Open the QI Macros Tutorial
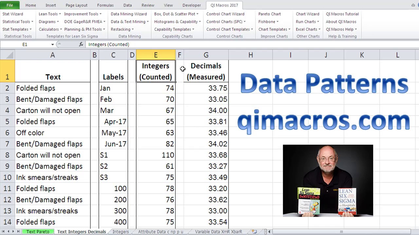Viewport: 419px width, 235px height. (342, 14)
